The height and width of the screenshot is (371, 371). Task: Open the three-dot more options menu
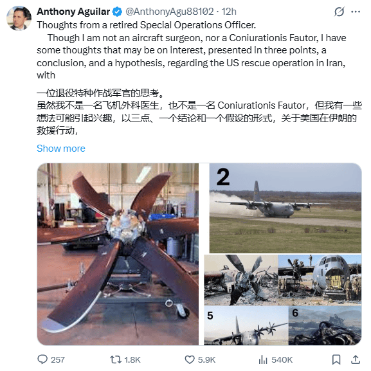click(x=356, y=12)
